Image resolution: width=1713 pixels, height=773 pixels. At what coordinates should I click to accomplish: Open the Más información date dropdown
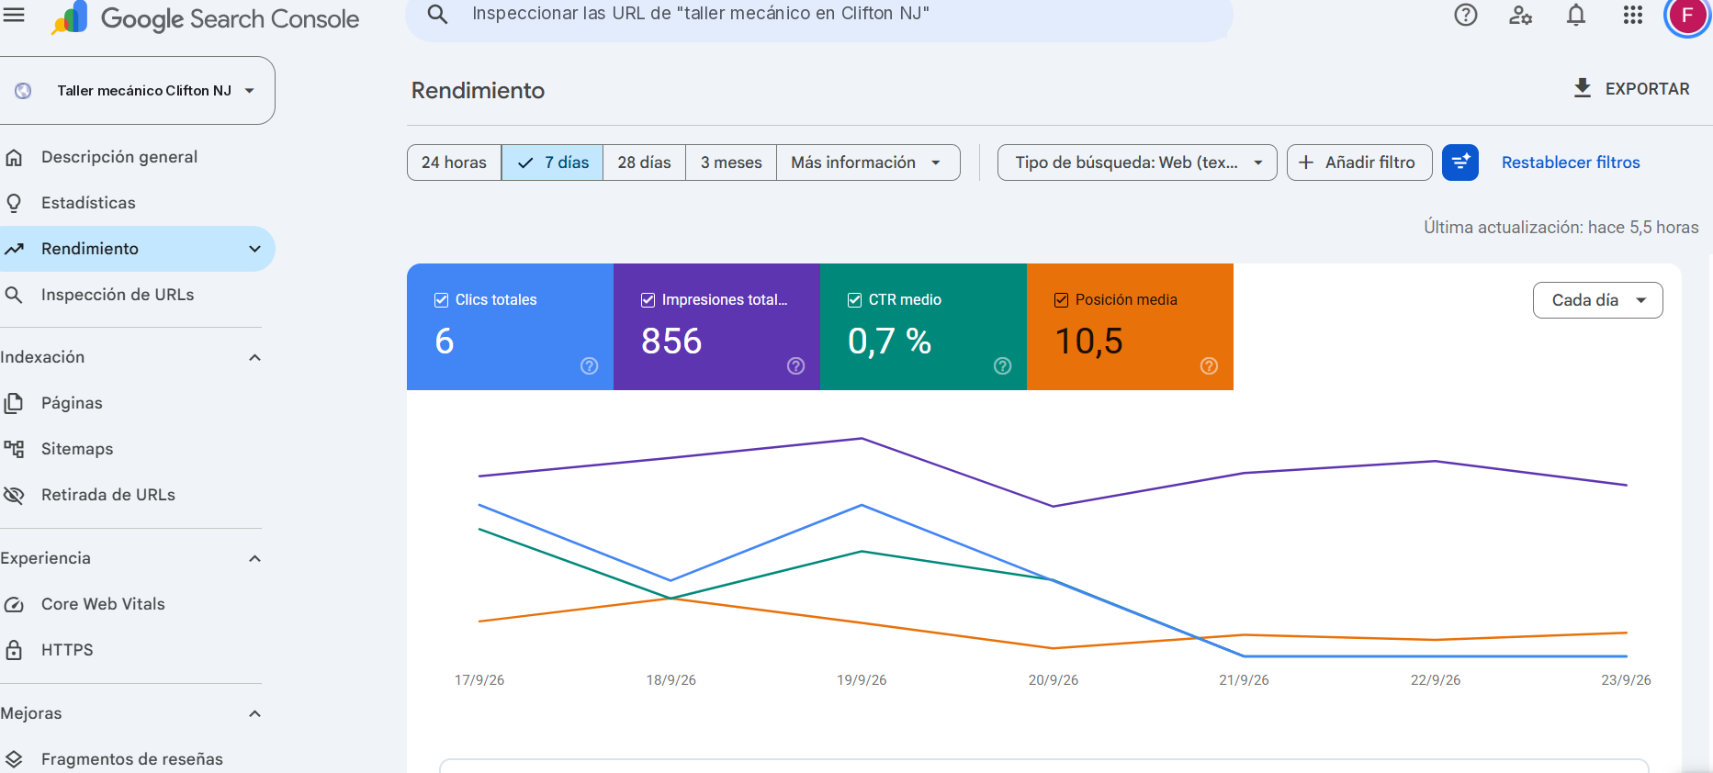point(868,162)
